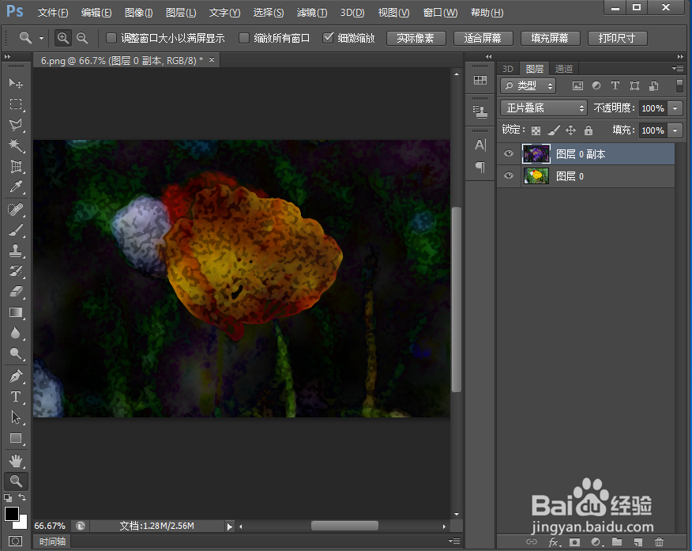Screen dimensions: 692x551
Task: Create new adjustment layer
Action: (x=596, y=542)
